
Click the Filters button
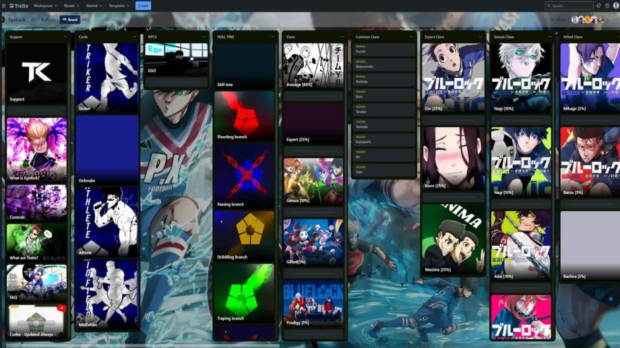click(x=559, y=20)
